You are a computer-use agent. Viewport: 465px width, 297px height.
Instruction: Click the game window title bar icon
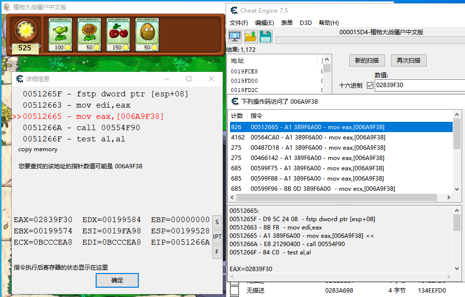(x=6, y=7)
